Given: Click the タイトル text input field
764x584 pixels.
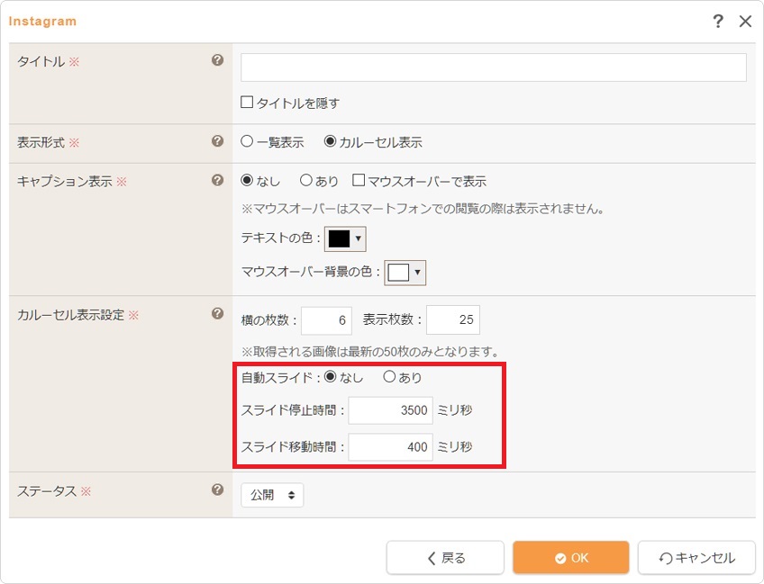Looking at the screenshot, I should point(494,67).
